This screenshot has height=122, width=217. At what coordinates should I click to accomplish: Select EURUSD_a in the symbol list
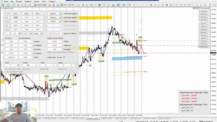pos(204,17)
